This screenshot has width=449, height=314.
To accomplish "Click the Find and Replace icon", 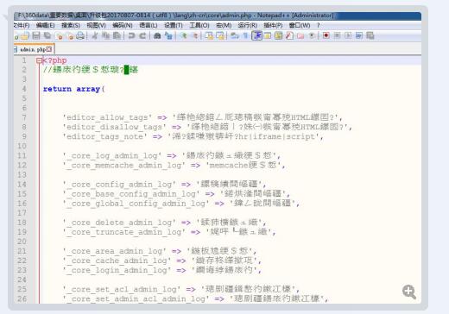I will pyautogui.click(x=168, y=35).
